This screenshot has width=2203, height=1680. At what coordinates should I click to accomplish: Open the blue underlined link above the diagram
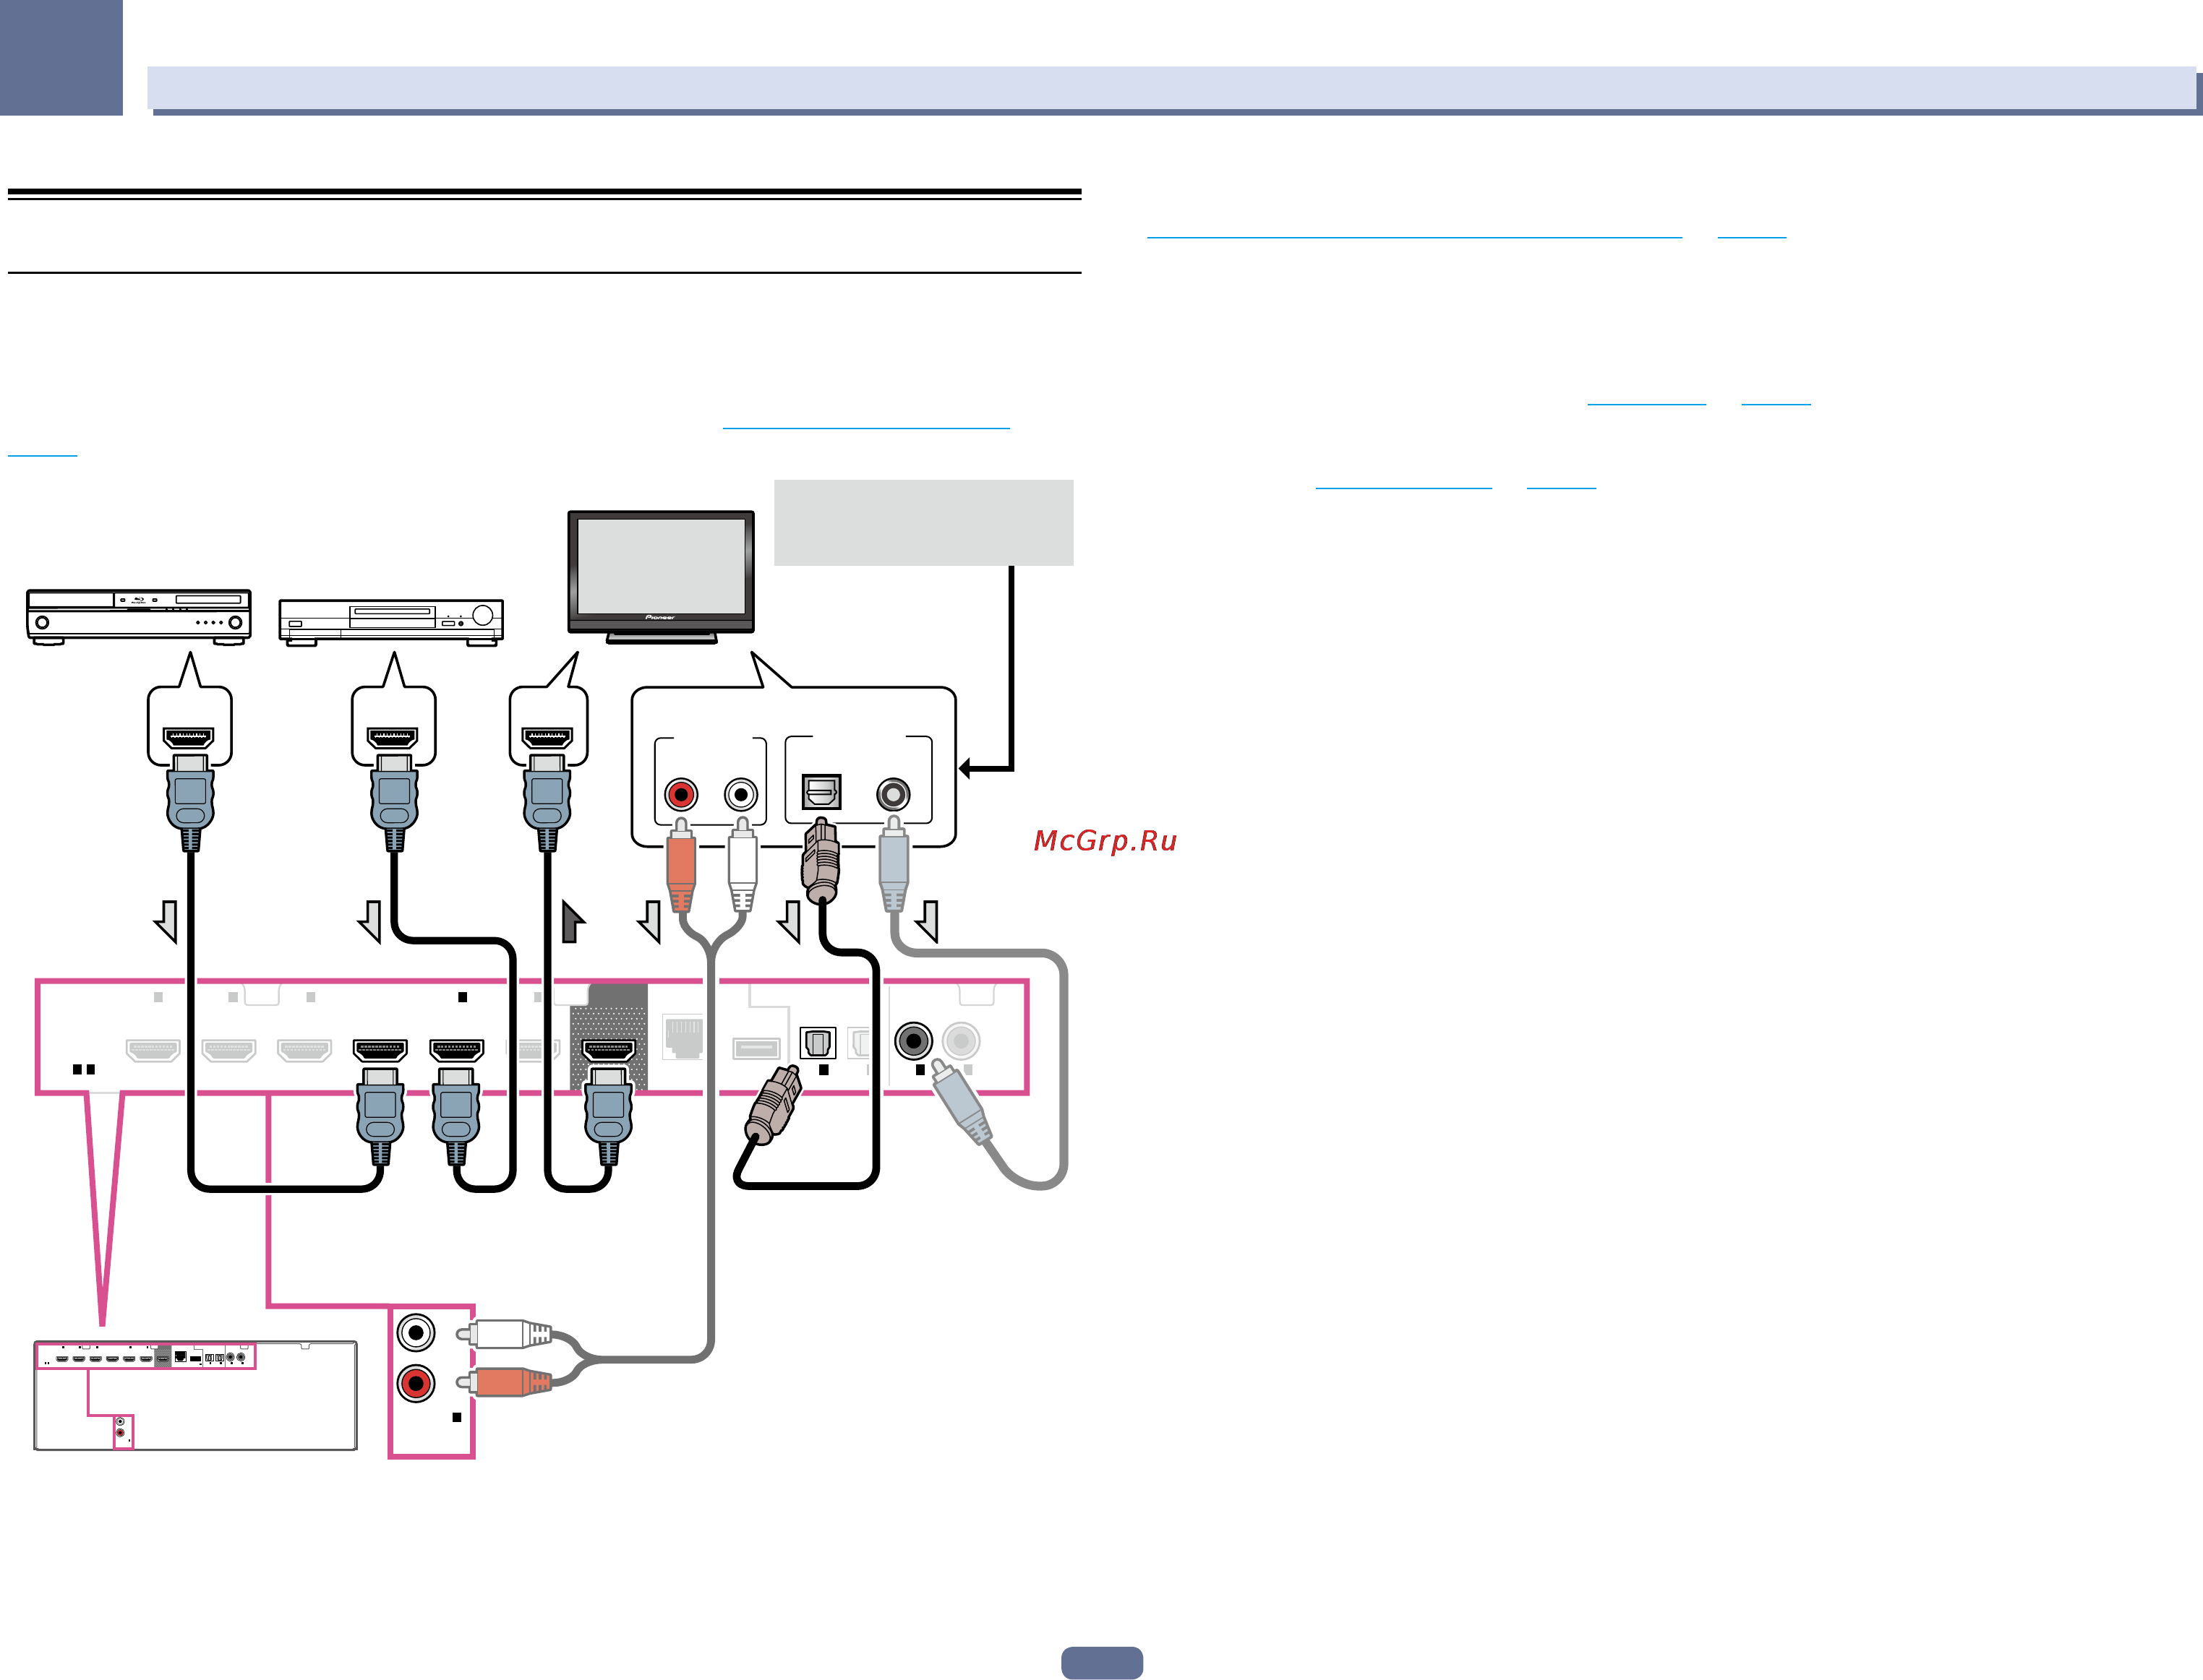(x=866, y=428)
